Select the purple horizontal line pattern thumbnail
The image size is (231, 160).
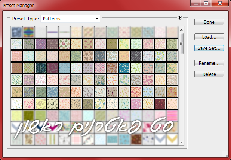pos(52,32)
